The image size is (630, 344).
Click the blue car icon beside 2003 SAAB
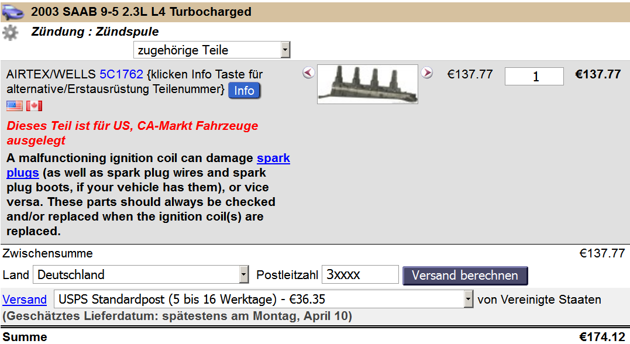13,12
